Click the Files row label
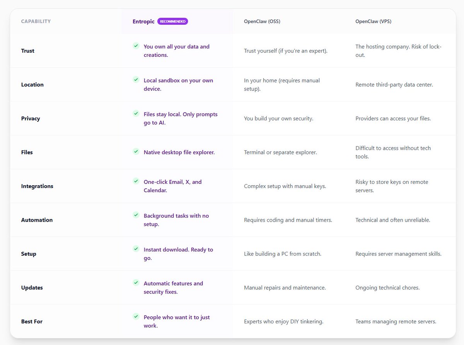 click(x=27, y=152)
